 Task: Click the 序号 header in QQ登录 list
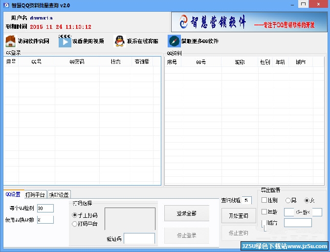[x=11, y=62]
